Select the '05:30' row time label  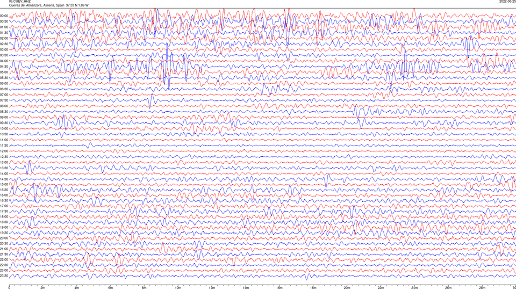click(4, 78)
